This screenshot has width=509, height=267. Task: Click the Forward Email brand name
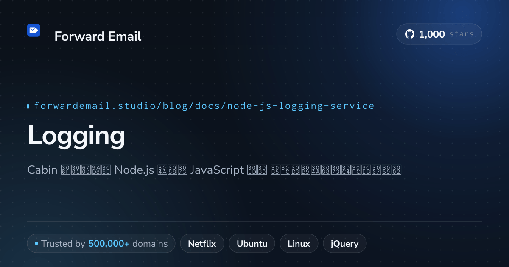98,36
